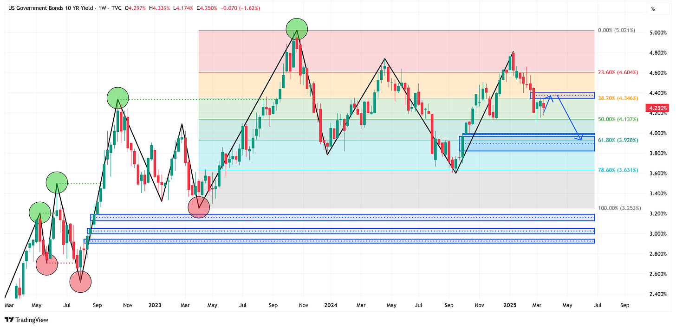Click the 3.400% price axis tick
This screenshot has height=328, width=676.
pos(659,193)
